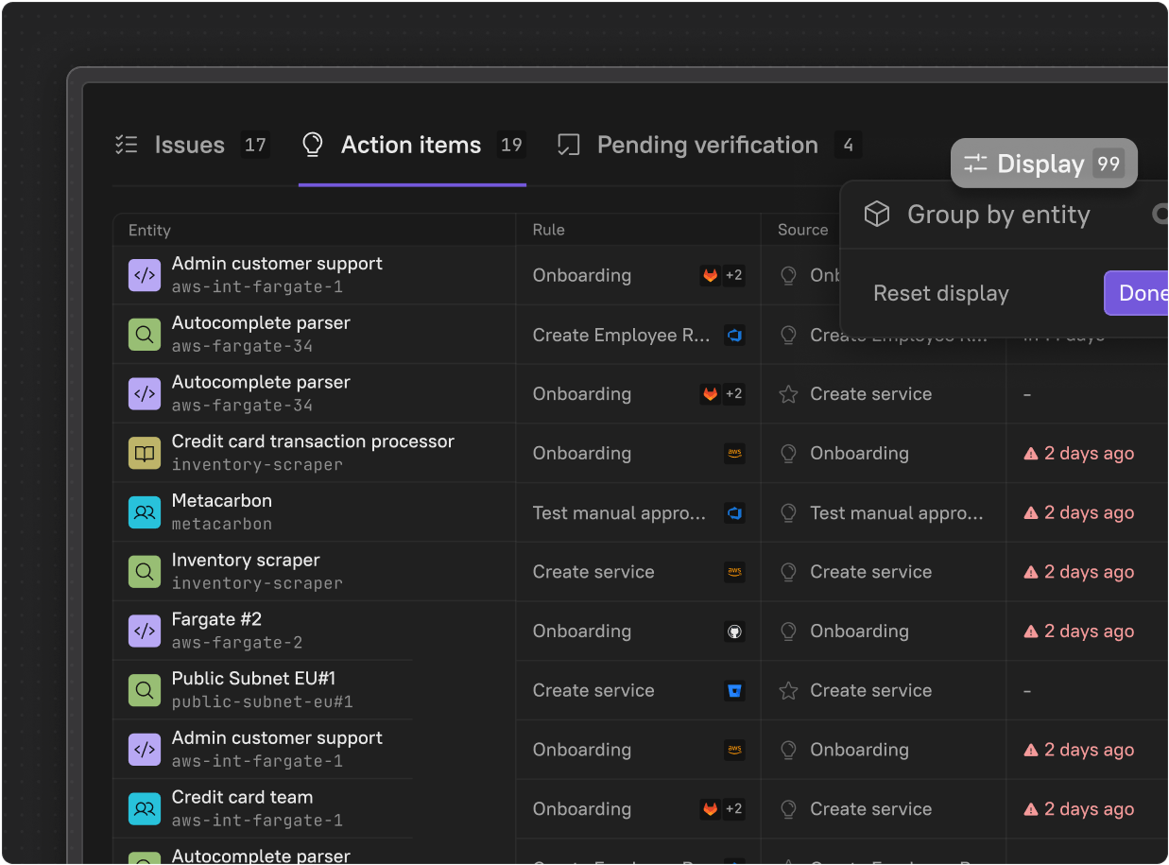Screen dimensions: 1169x865
Task: Click the Fargate #2 entity name
Action: 216,619
